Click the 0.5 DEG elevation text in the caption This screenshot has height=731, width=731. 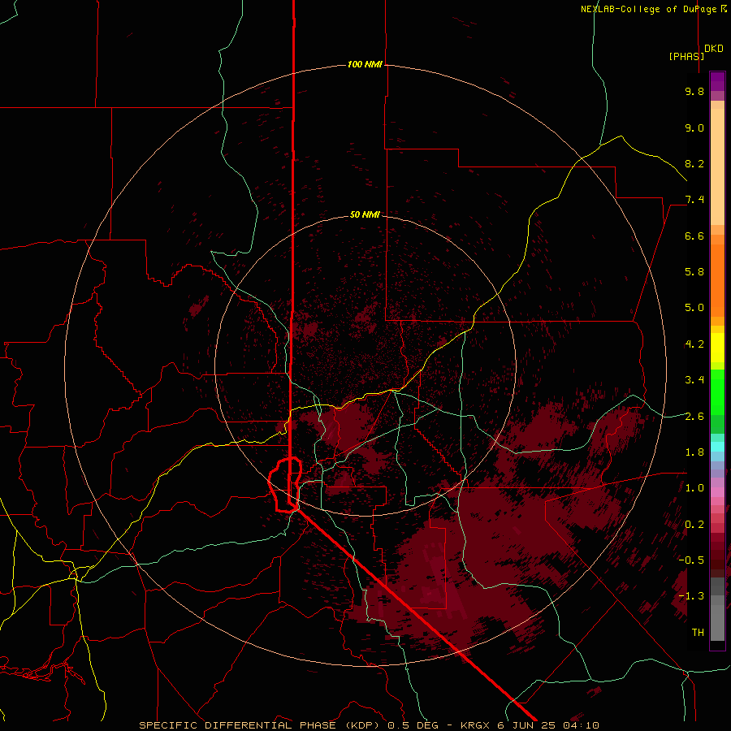(413, 725)
